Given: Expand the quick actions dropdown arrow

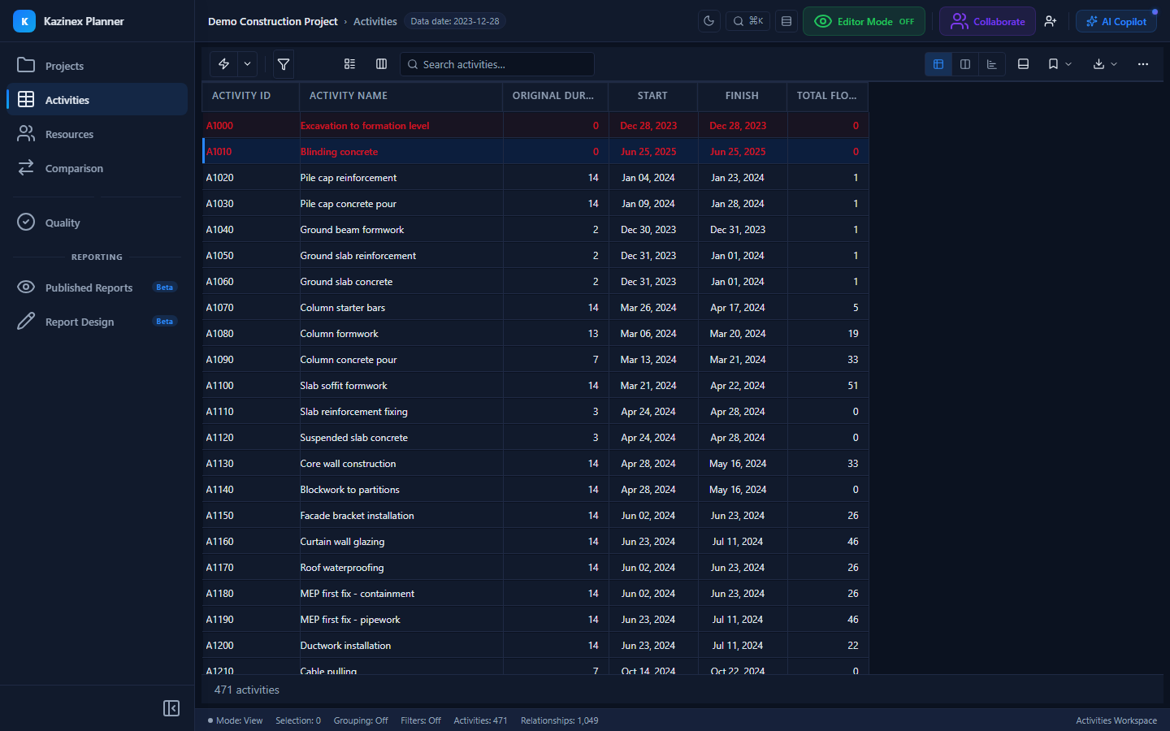Looking at the screenshot, I should point(247,64).
